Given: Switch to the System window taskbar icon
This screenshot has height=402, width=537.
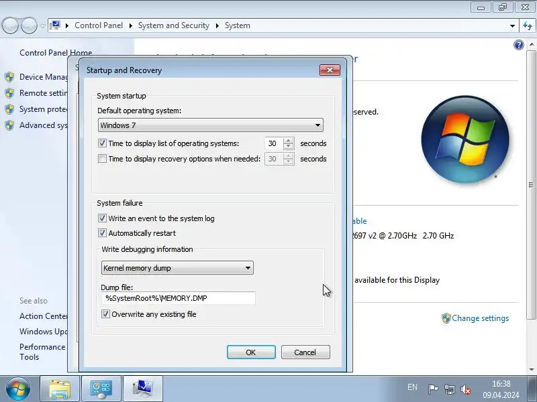Looking at the screenshot, I should coord(142,389).
